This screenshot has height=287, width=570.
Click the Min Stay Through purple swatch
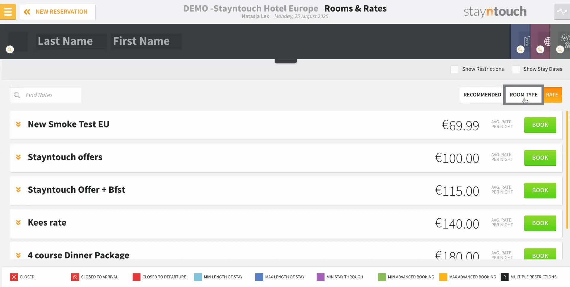pos(321,277)
